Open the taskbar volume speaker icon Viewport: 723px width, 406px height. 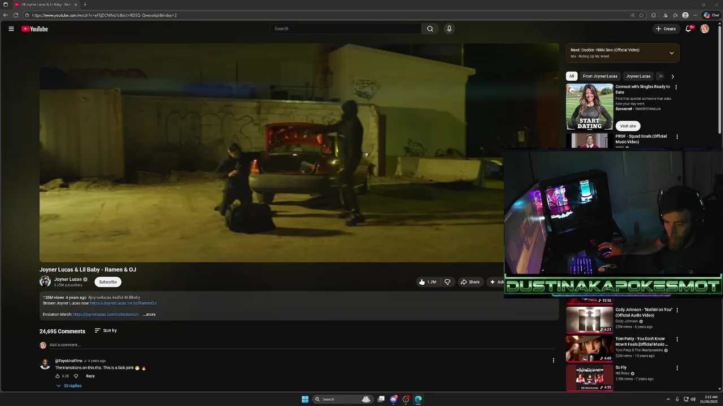pyautogui.click(x=694, y=399)
